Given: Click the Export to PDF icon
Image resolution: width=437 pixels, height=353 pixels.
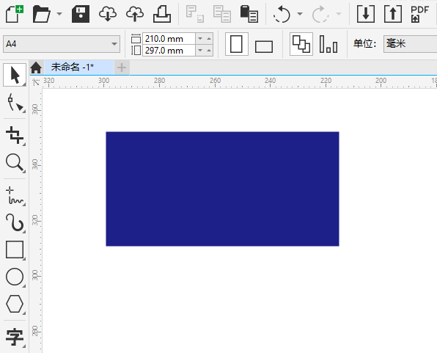Looking at the screenshot, I should tap(419, 14).
